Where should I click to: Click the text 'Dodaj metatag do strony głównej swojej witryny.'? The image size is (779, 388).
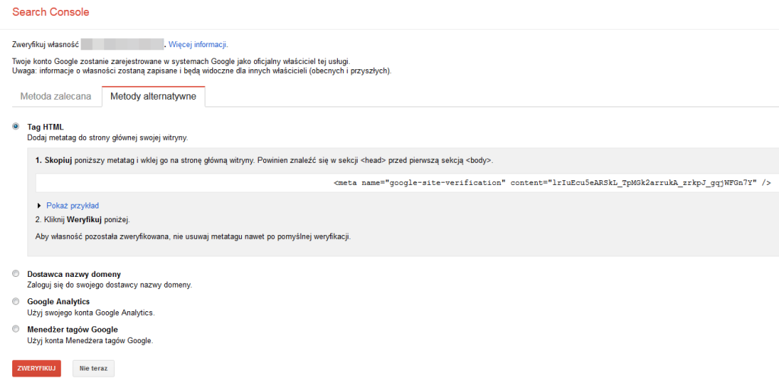[x=107, y=138]
